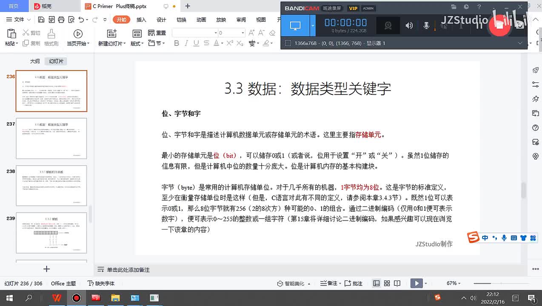The height and width of the screenshot is (306, 542).
Task: Switch to Reading view icon
Action: point(397,283)
